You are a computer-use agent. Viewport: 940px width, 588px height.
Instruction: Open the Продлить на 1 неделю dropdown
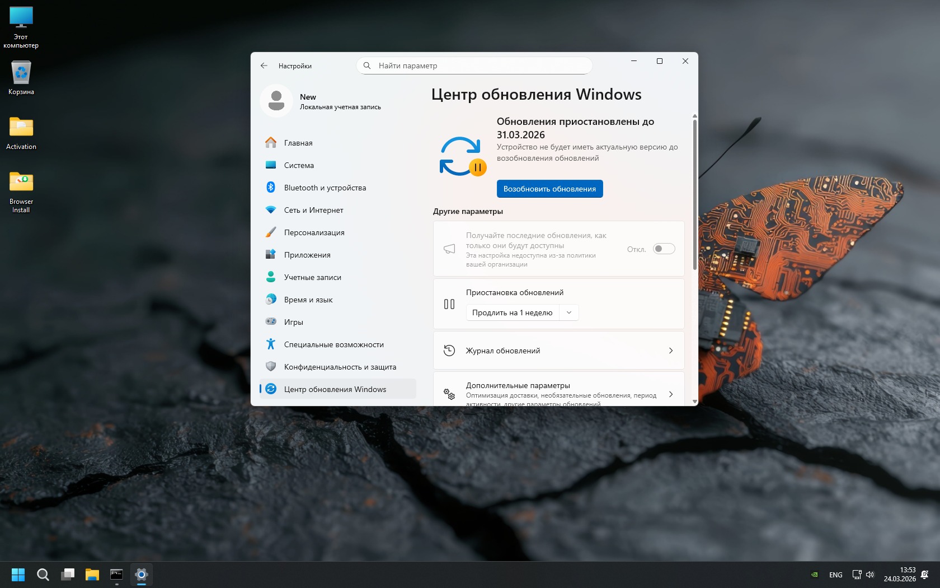(x=521, y=312)
